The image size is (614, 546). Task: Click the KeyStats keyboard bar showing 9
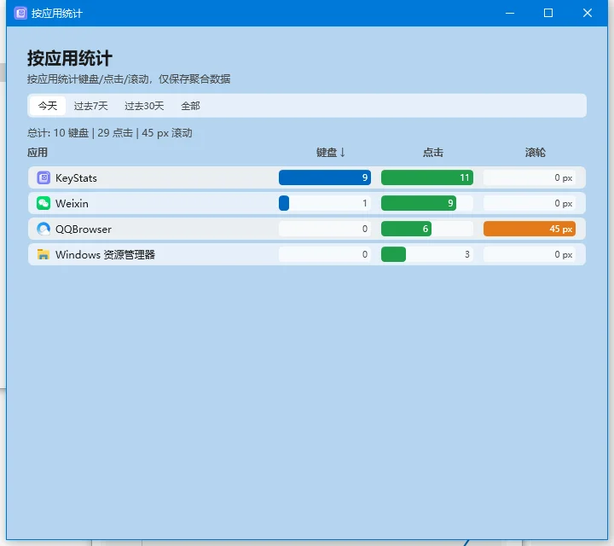pos(325,177)
